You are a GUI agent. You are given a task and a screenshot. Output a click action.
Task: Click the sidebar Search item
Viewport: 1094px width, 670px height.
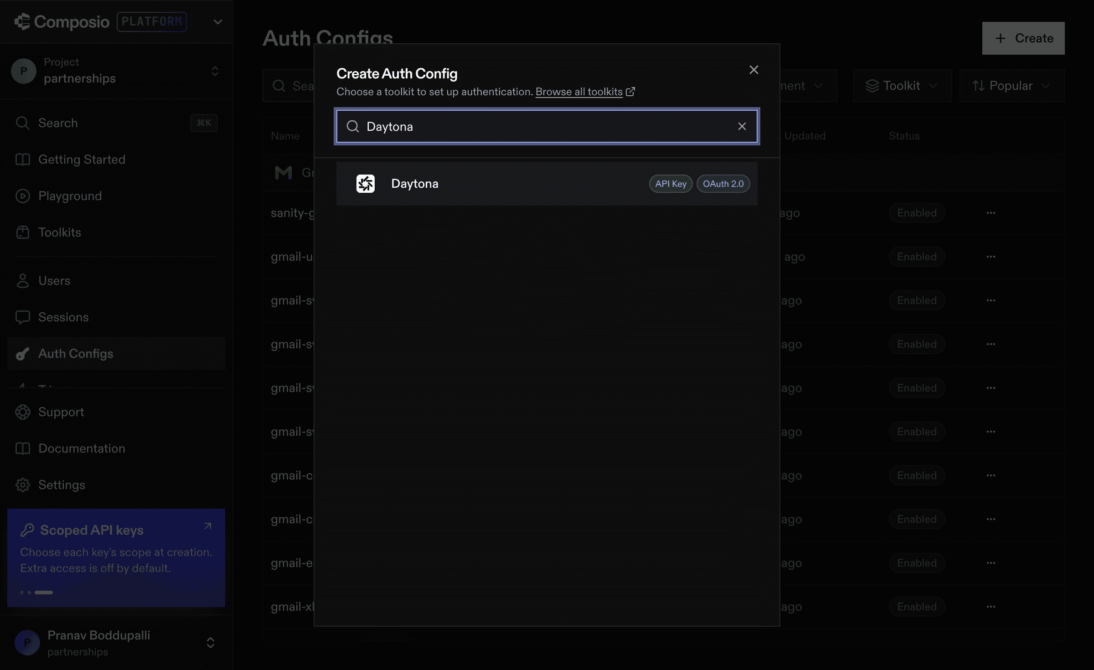pos(116,123)
